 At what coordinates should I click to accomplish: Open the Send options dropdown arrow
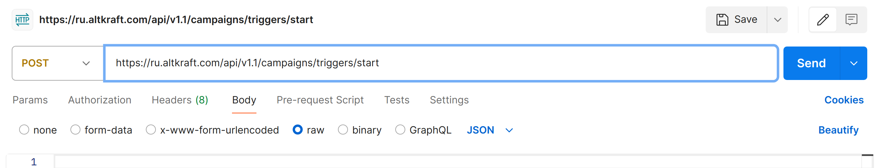pos(854,63)
